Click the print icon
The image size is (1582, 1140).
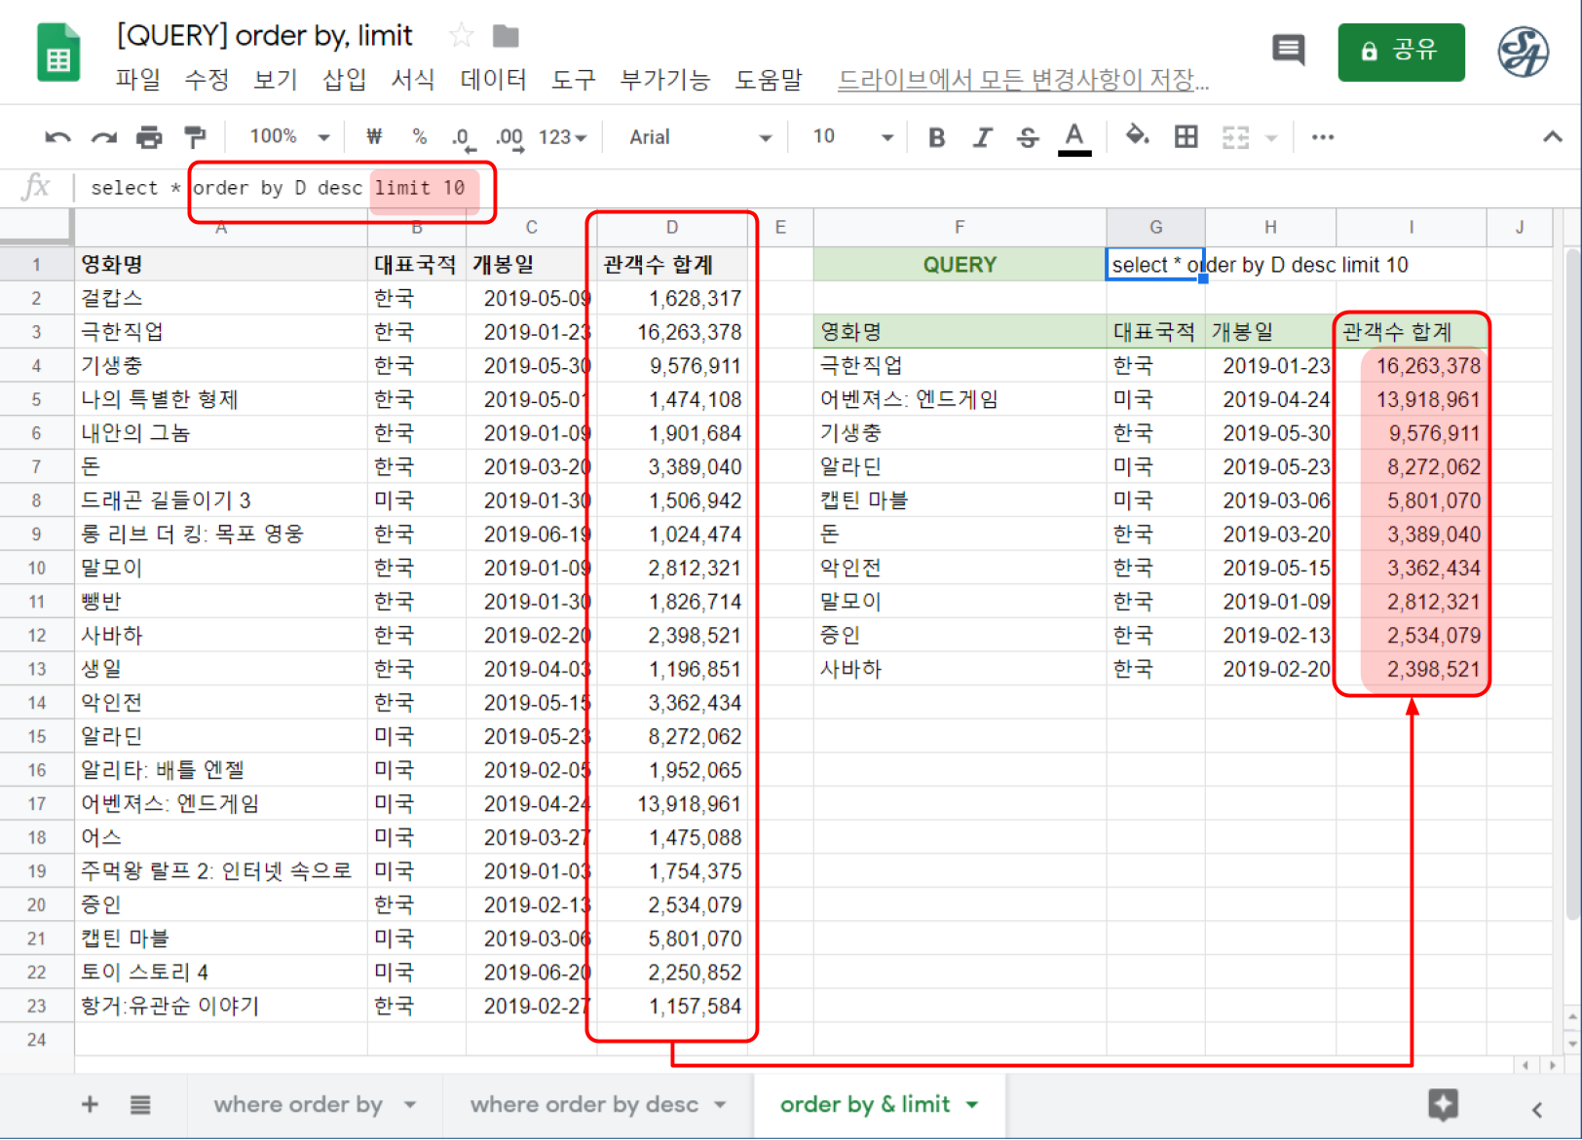(x=149, y=137)
